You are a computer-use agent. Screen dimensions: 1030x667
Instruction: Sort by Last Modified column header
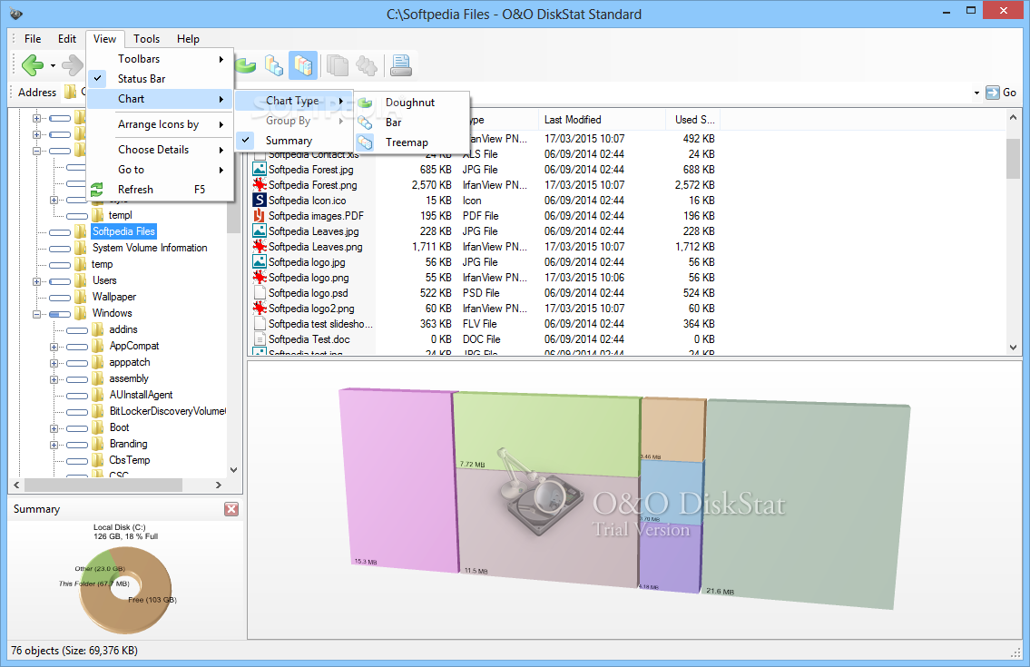pos(603,120)
